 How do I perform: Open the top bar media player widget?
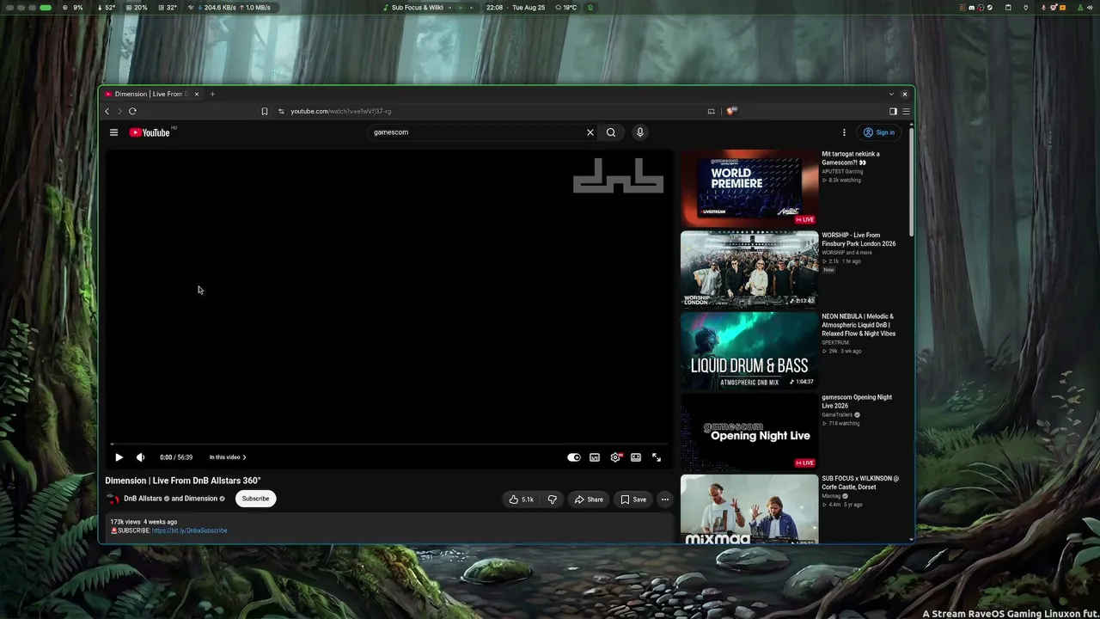coord(428,8)
